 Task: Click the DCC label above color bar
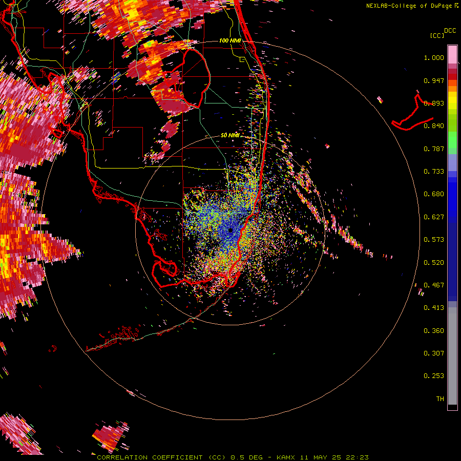click(450, 30)
